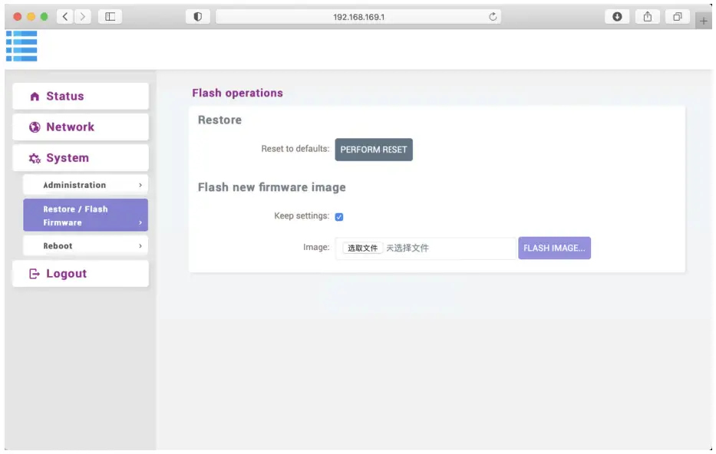Click the Image file input field
716x454 pixels.
(x=426, y=248)
